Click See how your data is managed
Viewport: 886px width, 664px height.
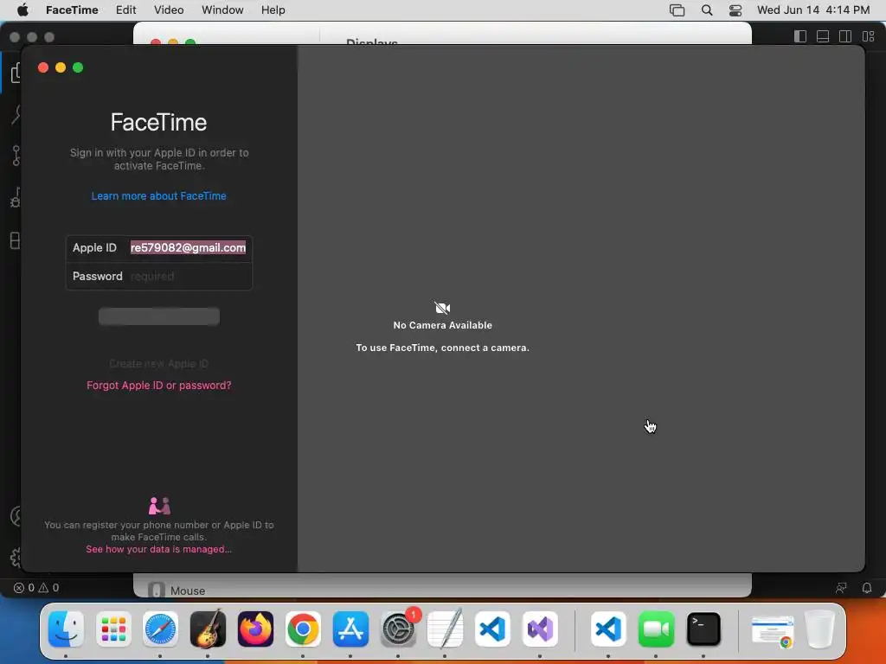pyautogui.click(x=159, y=549)
